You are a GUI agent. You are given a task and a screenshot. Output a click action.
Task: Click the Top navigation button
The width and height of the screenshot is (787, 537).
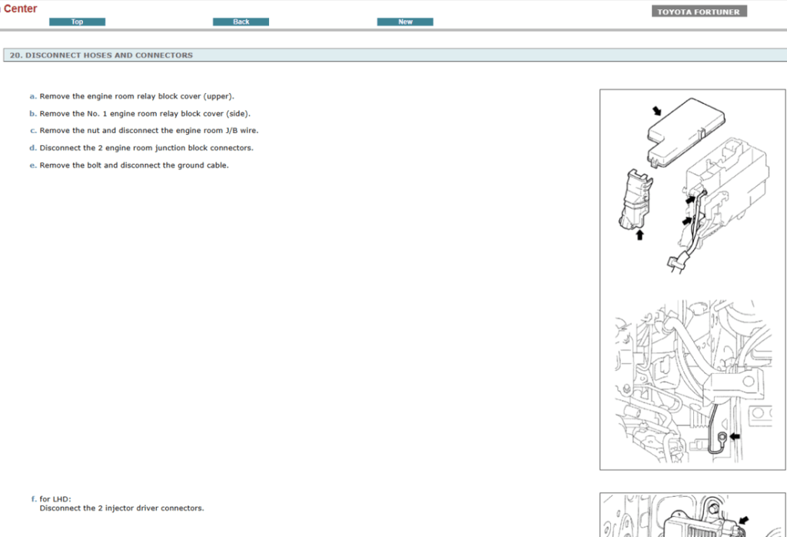[x=77, y=22]
